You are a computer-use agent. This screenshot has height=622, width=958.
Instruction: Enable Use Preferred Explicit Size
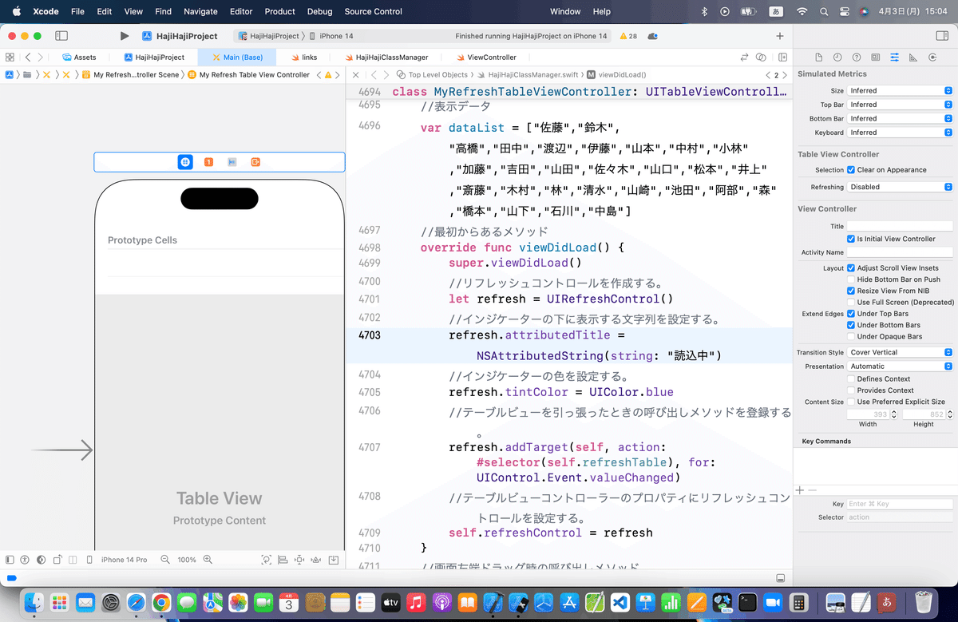851,402
